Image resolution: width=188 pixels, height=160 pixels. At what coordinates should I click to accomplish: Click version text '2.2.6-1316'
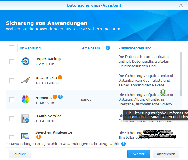45,64
